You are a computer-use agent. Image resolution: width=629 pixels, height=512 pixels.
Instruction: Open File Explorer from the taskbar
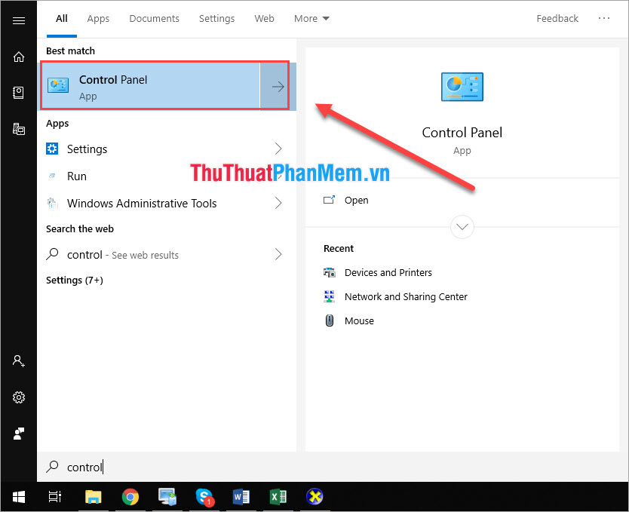tap(94, 496)
